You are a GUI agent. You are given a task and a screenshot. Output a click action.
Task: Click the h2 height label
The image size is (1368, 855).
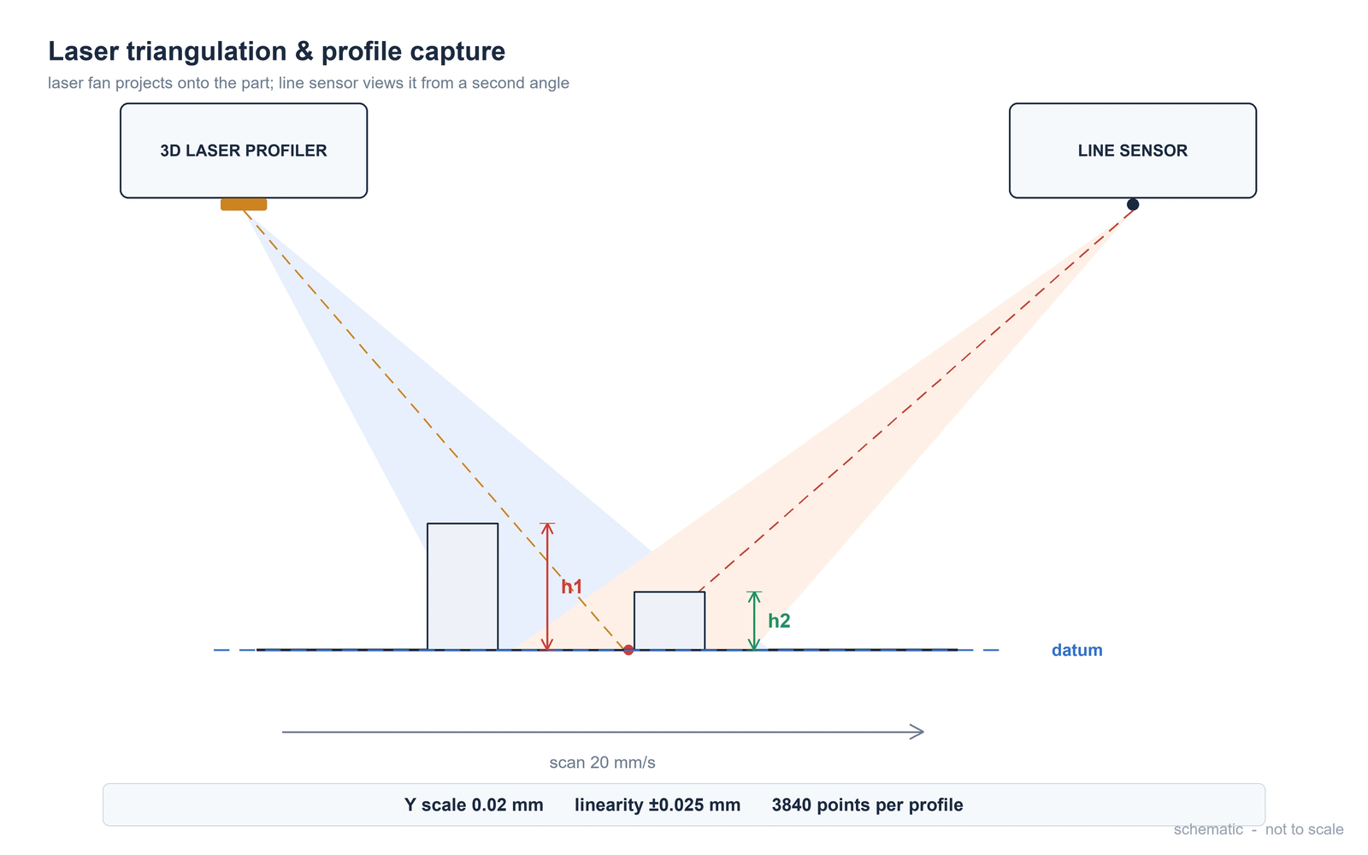point(779,622)
